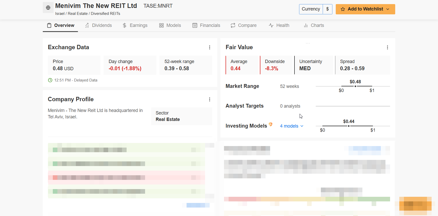This screenshot has height=216, width=438.
Task: Expand the 4 models dropdown
Action: click(292, 126)
